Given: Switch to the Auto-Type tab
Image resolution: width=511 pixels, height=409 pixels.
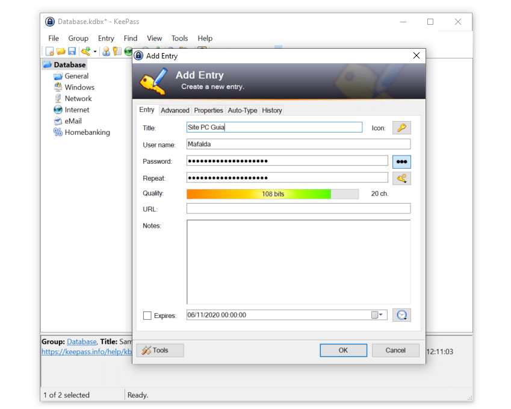Looking at the screenshot, I should [243, 110].
